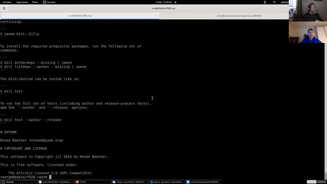This screenshot has width=327, height=184.
Task: Click the workspace switcher at taskbar end
Action: point(316,182)
